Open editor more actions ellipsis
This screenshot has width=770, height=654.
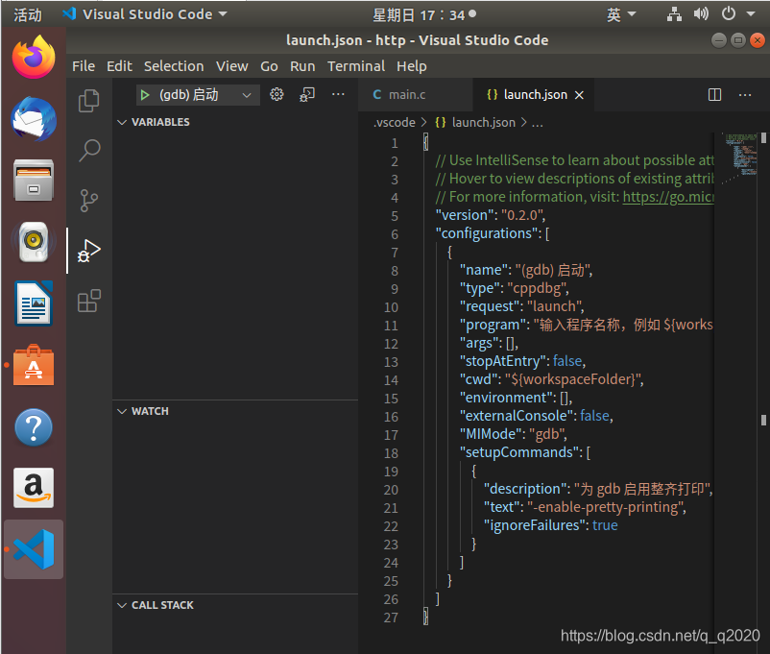[745, 94]
